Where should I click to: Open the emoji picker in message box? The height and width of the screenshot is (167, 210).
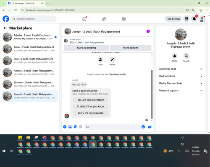pyautogui.click(x=143, y=127)
